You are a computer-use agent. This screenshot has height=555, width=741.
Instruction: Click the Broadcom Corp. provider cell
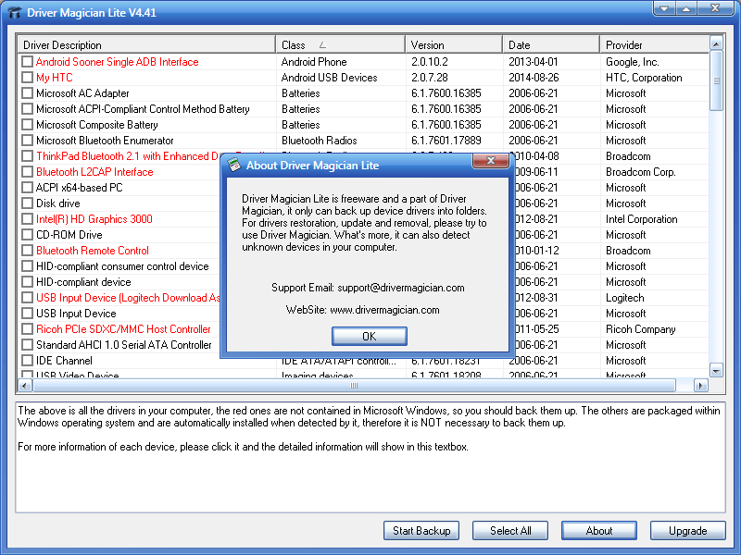[x=640, y=172]
